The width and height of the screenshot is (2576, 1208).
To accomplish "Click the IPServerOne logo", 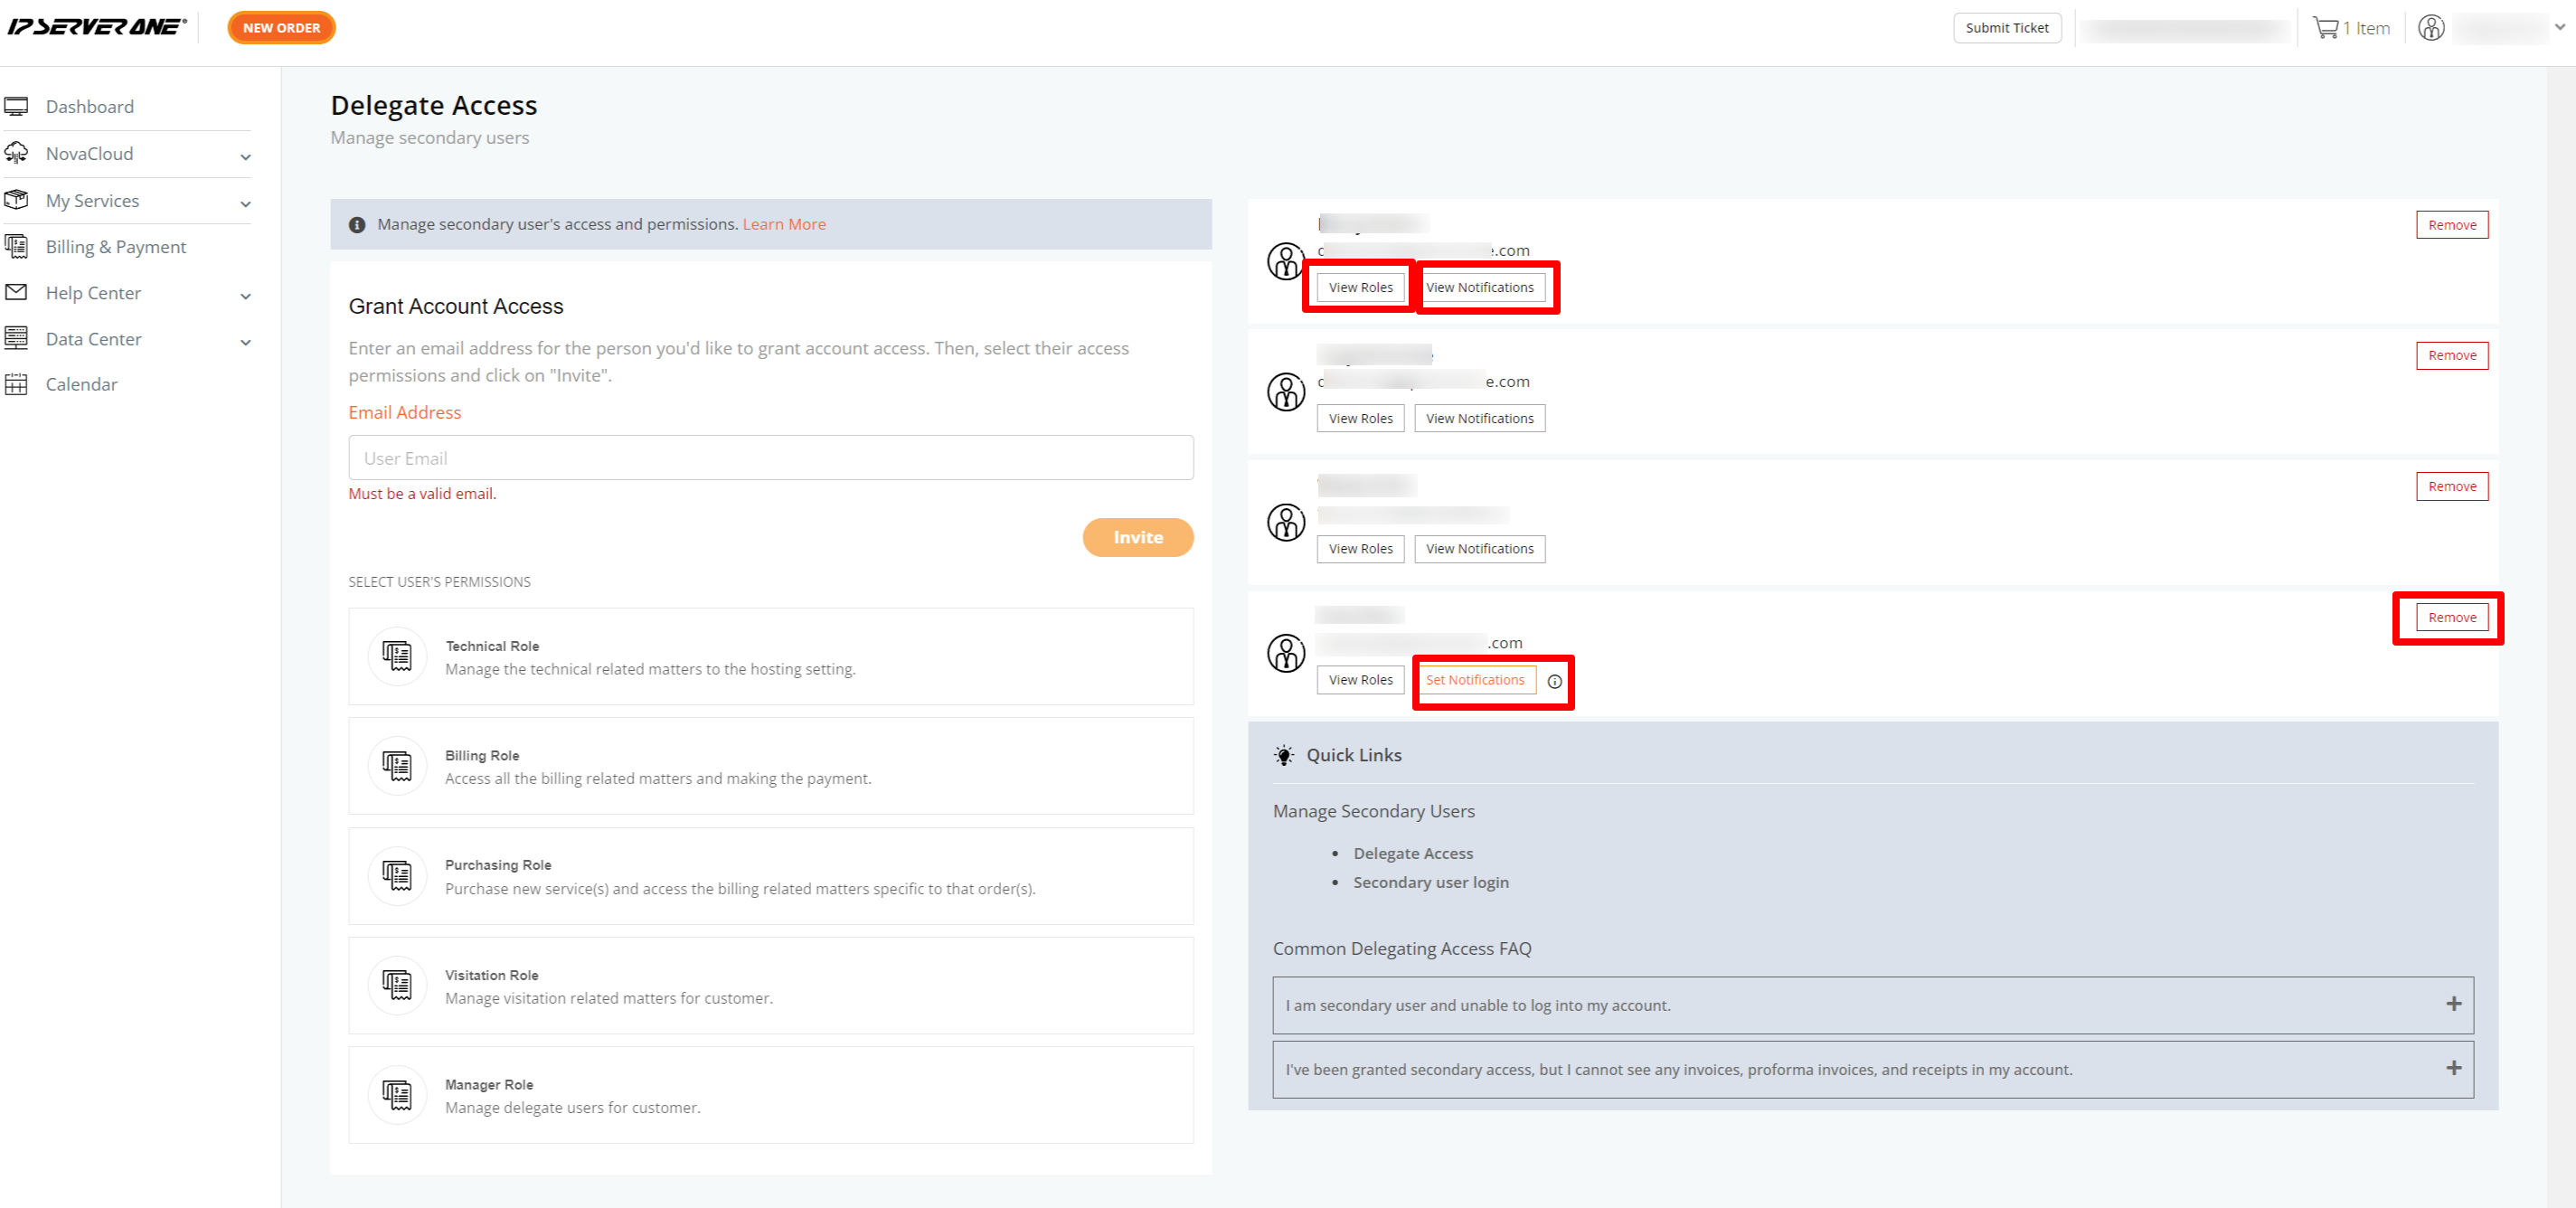I will click(x=96, y=27).
